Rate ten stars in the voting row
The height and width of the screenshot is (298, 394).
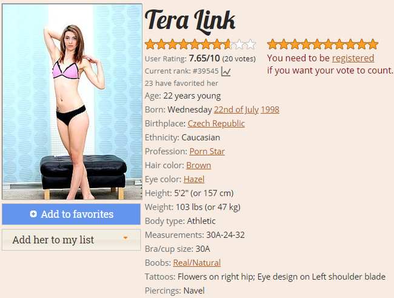pos(373,44)
